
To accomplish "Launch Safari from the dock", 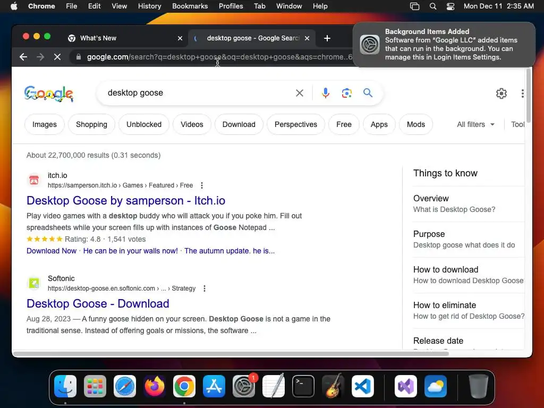I will (x=124, y=386).
